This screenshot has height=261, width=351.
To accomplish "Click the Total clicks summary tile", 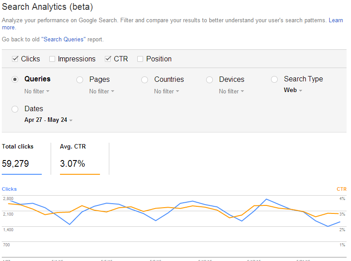I will click(22, 158).
